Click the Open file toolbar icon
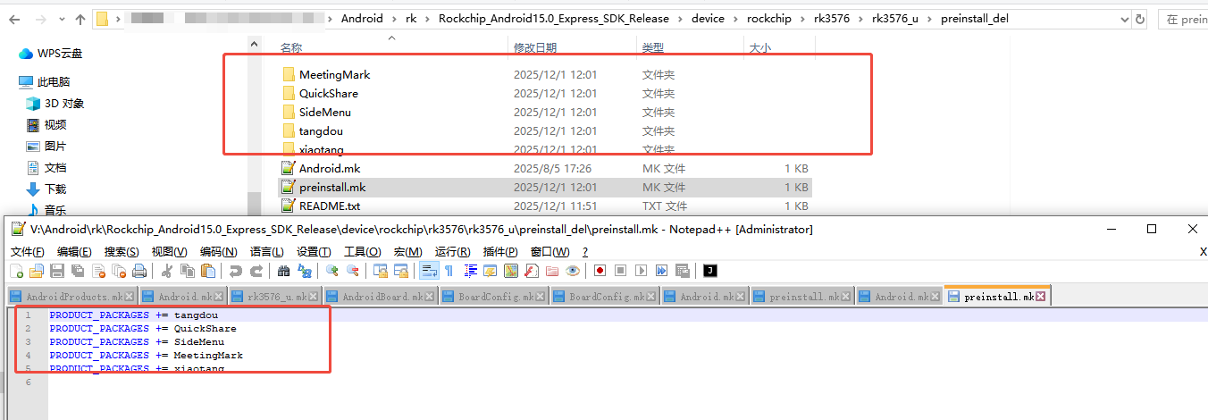This screenshot has width=1208, height=420. pyautogui.click(x=36, y=271)
